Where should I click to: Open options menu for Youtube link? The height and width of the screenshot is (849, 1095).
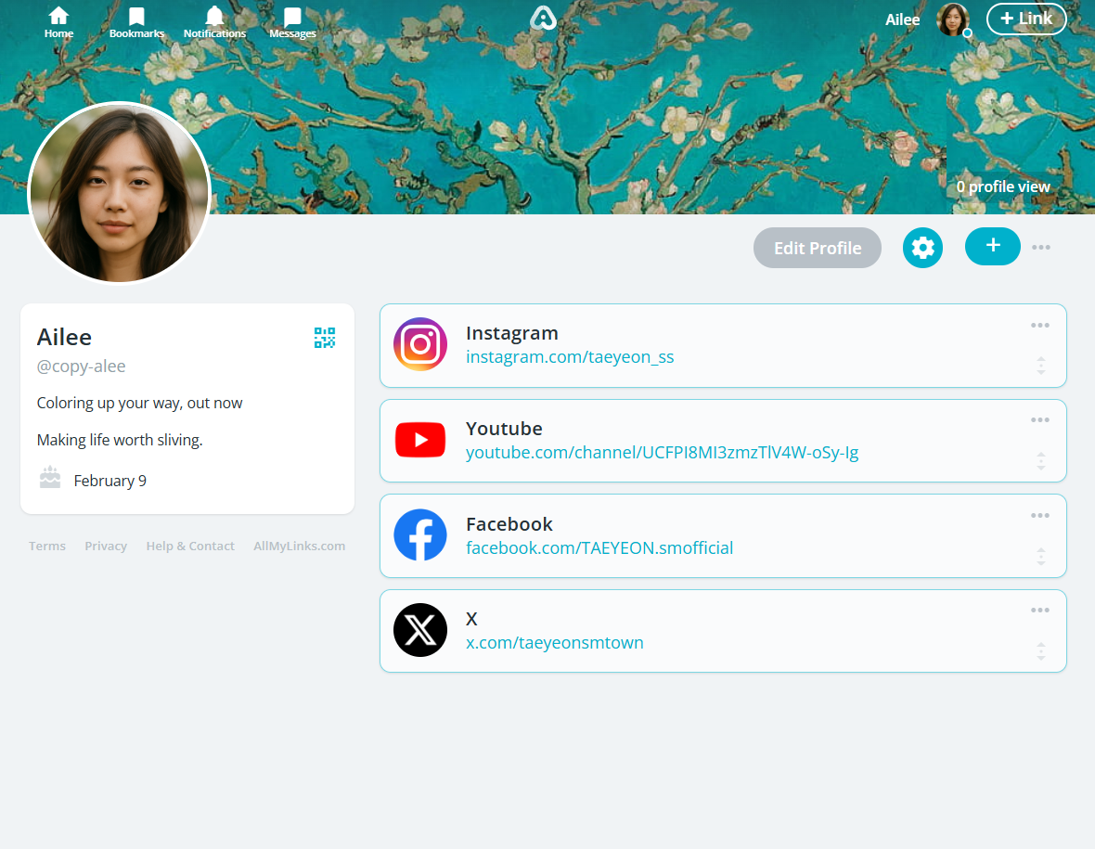point(1040,419)
